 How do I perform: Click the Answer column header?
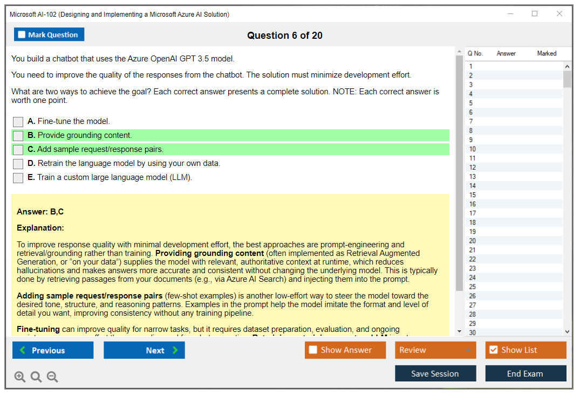[506, 53]
